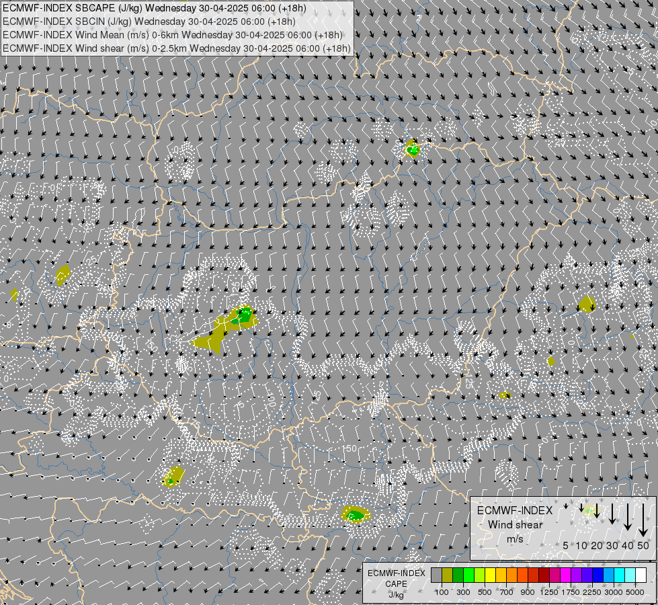This screenshot has height=605, width=658.
Task: Select the yellow-green CAPE legend swatch
Action: (480, 575)
